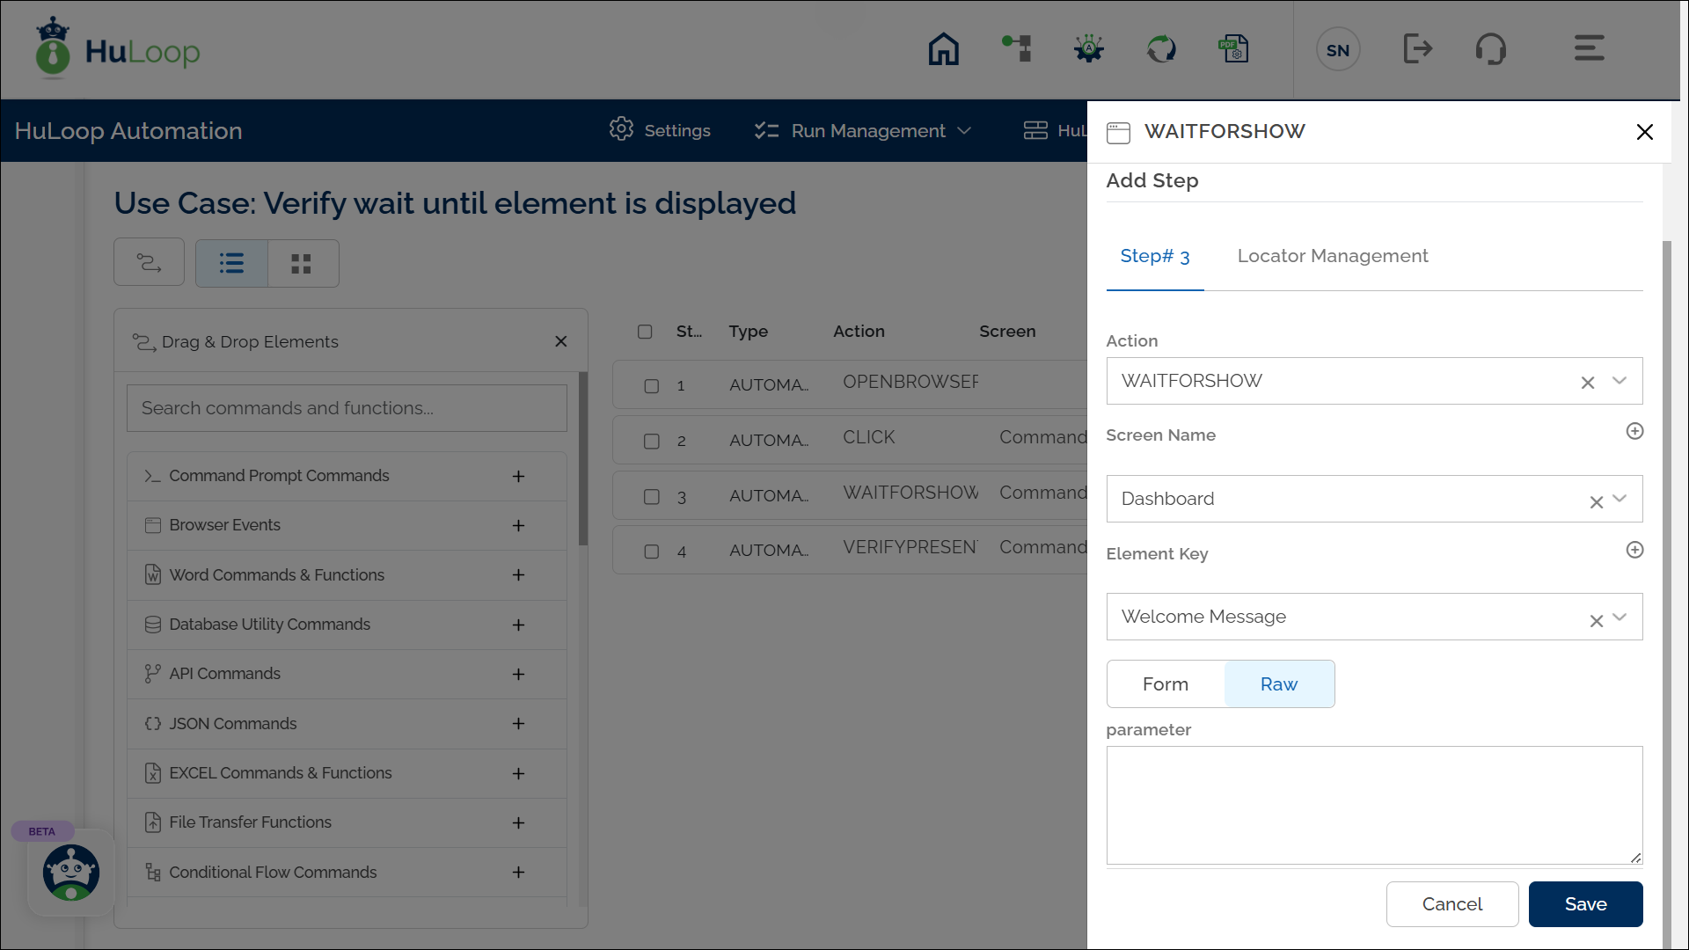Switch to Locator Management tab
Viewport: 1689px width, 950px height.
[1332, 256]
